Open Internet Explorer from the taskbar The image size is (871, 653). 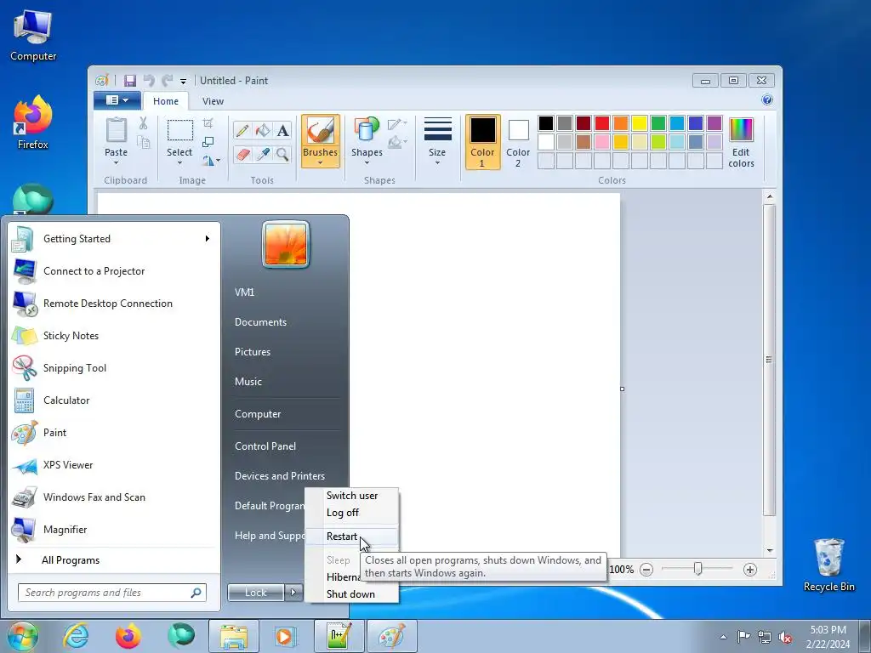76,636
